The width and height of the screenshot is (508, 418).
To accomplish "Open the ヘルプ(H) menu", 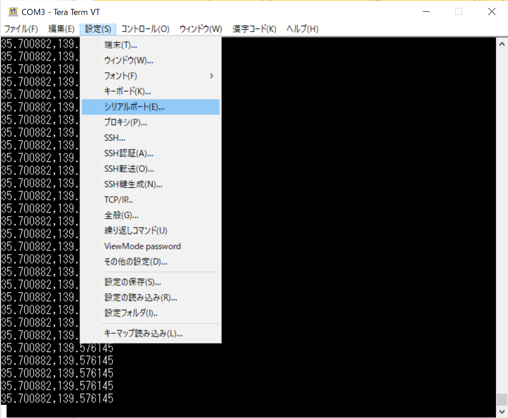I will pyautogui.click(x=302, y=29).
